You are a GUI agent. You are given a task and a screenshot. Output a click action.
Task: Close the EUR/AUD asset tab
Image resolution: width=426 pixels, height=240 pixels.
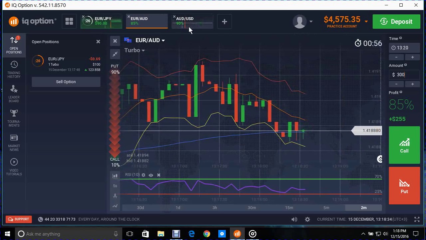tap(128, 17)
